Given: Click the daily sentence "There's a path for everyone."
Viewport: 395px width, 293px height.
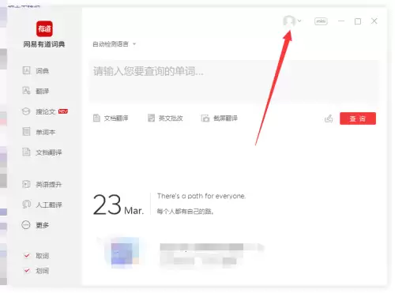Looking at the screenshot, I should pos(201,196).
